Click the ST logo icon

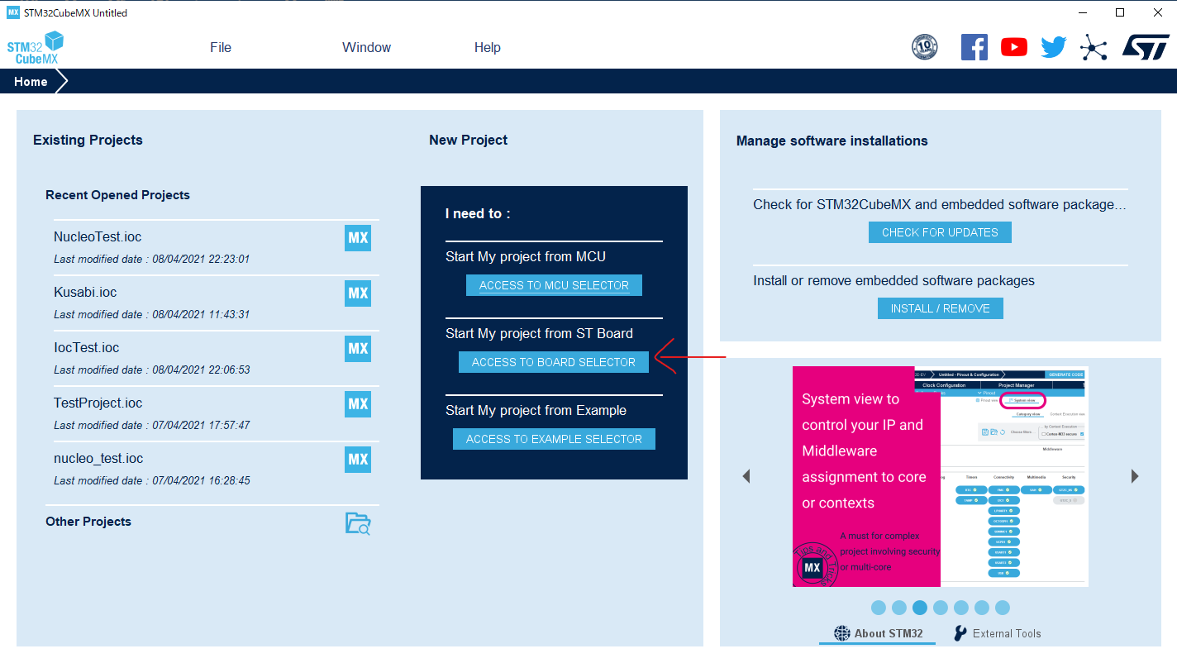tap(1146, 47)
